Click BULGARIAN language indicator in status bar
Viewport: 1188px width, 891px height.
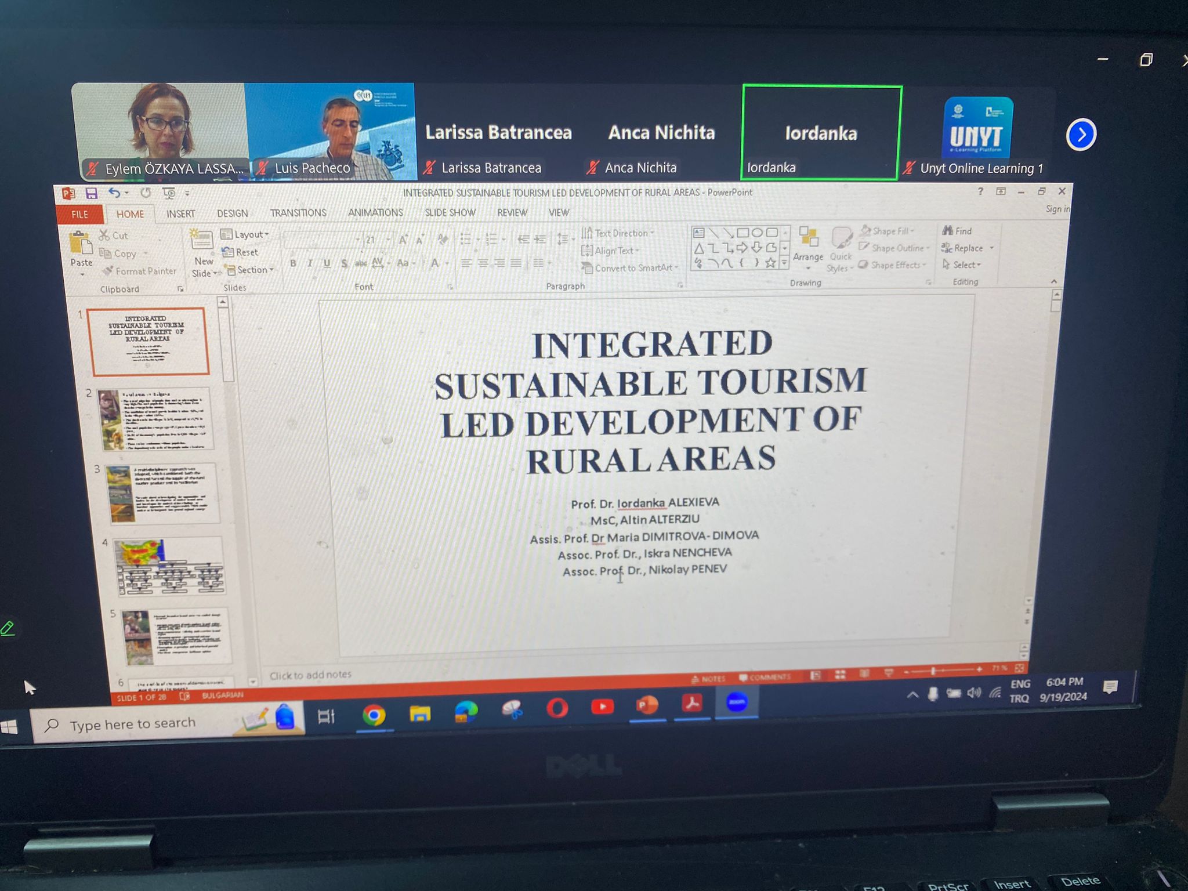[x=222, y=695]
